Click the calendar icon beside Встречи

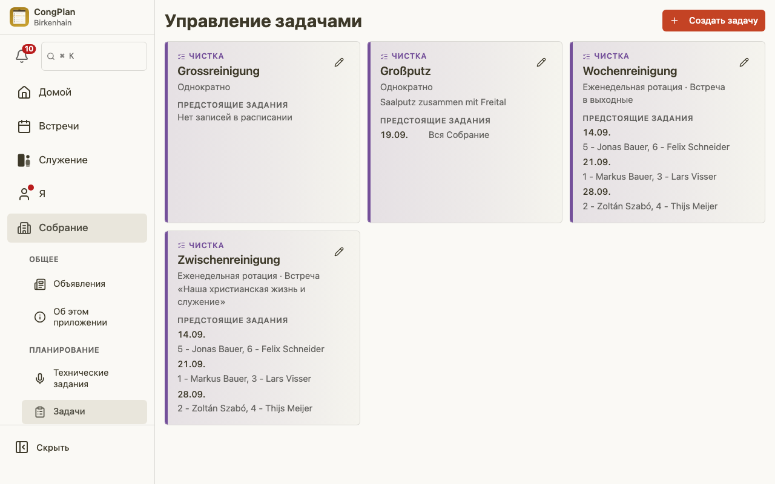(x=24, y=126)
